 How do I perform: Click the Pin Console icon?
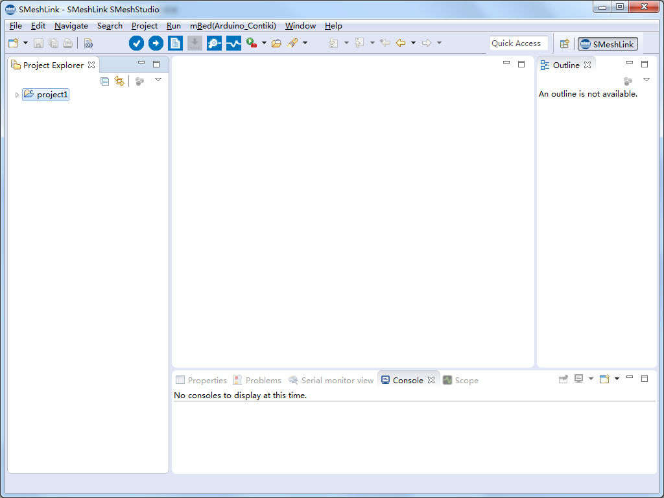(x=563, y=379)
